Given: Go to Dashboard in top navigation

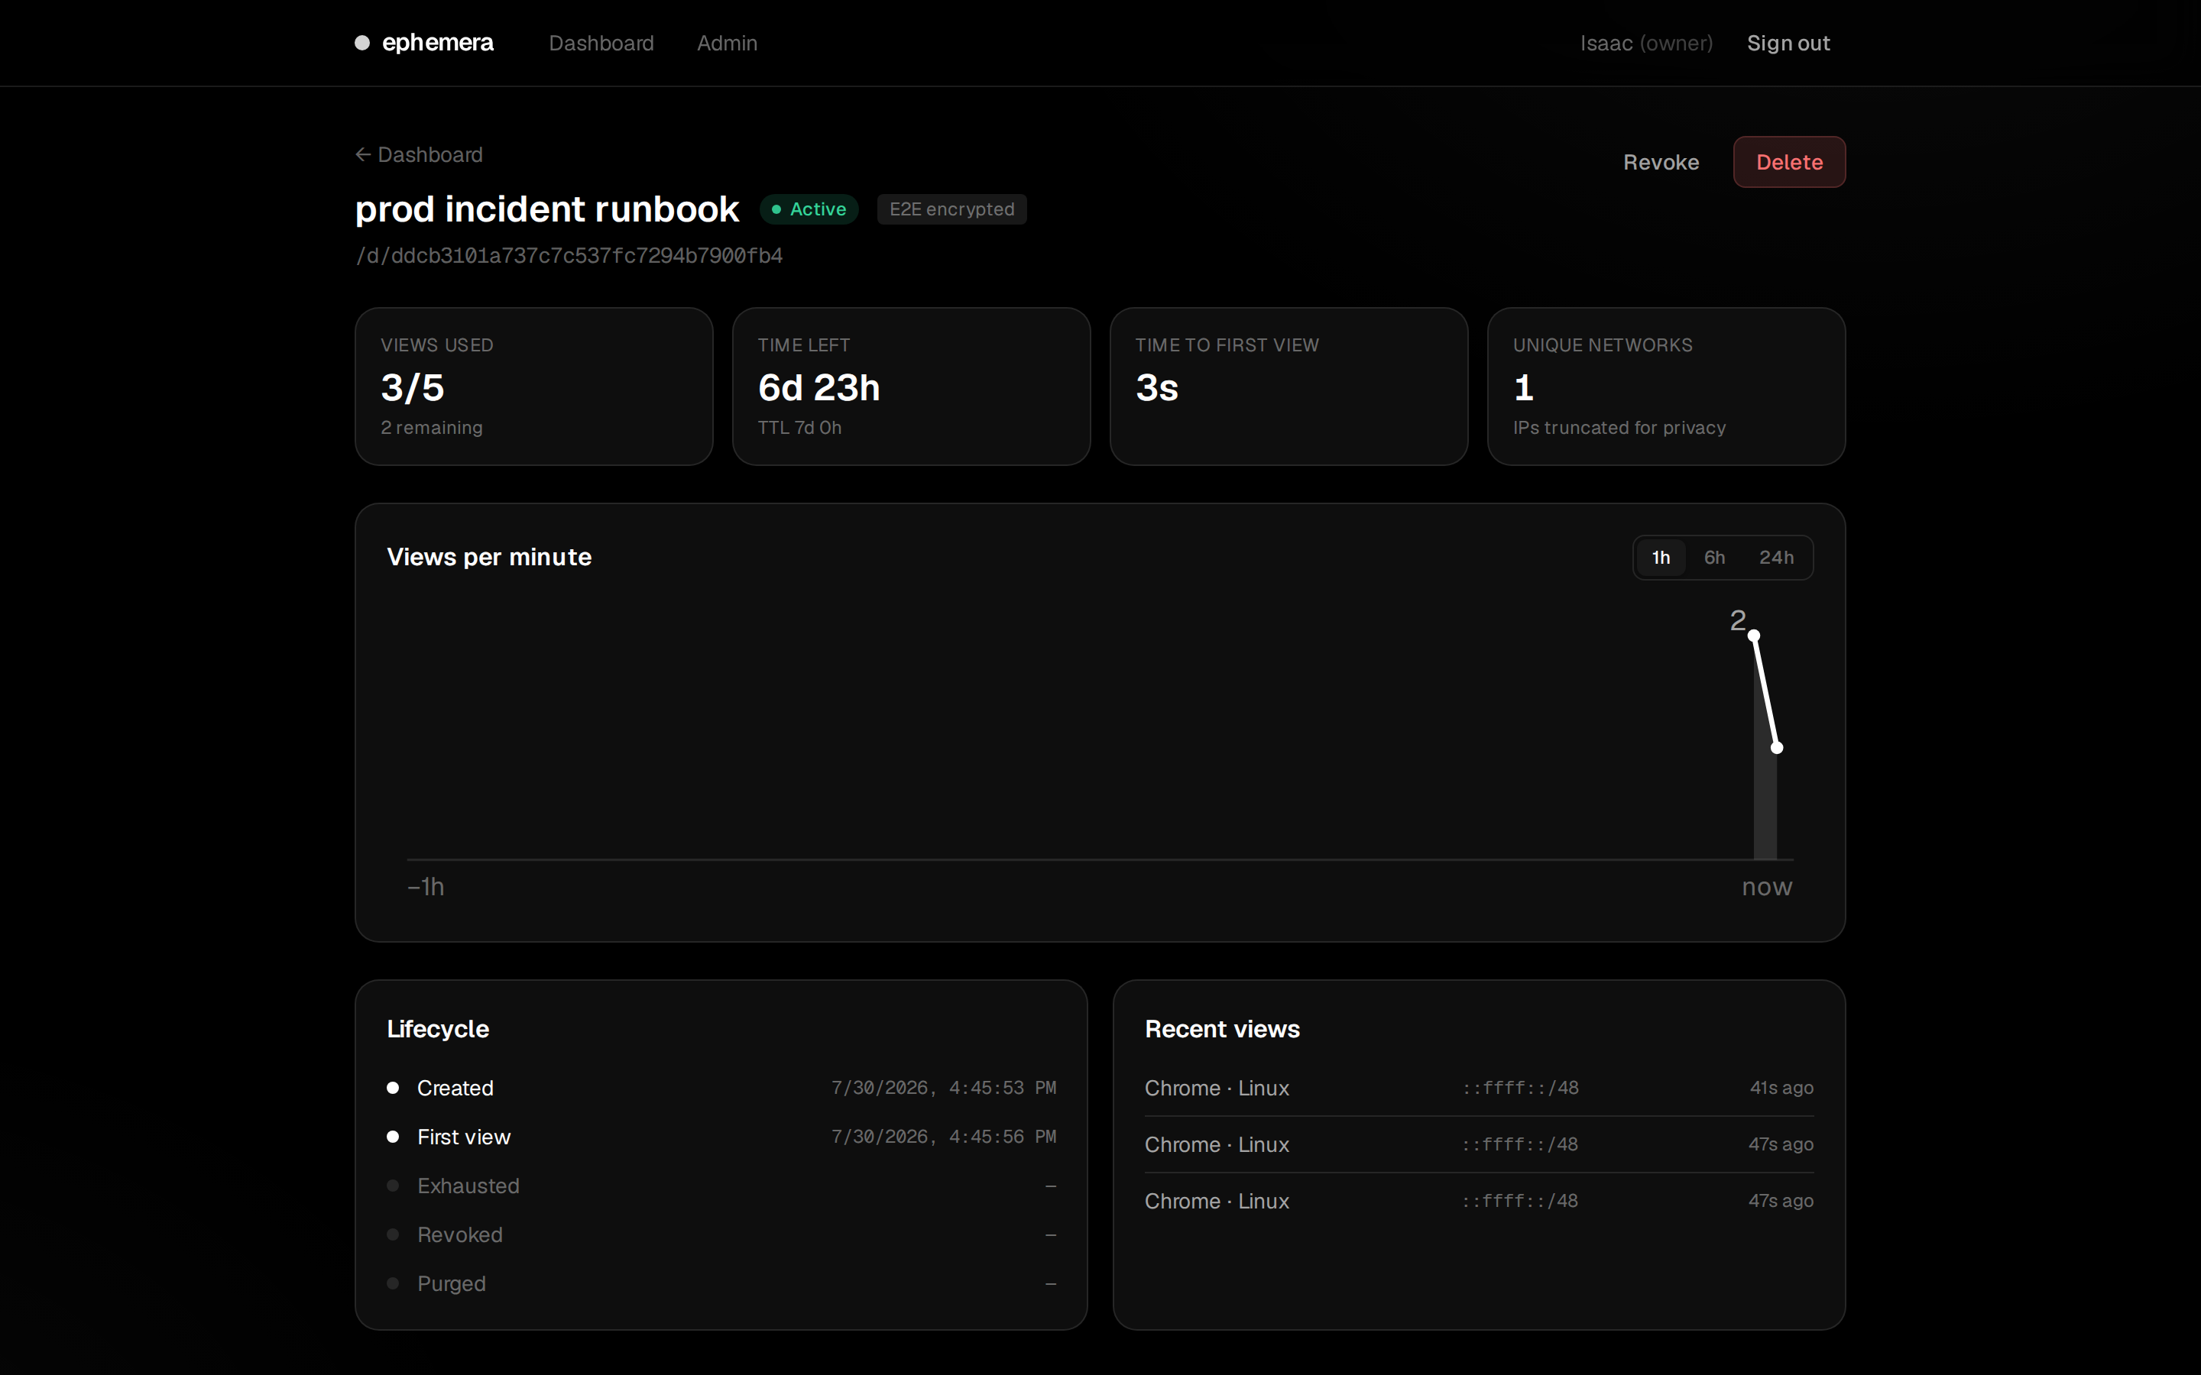Looking at the screenshot, I should [601, 43].
